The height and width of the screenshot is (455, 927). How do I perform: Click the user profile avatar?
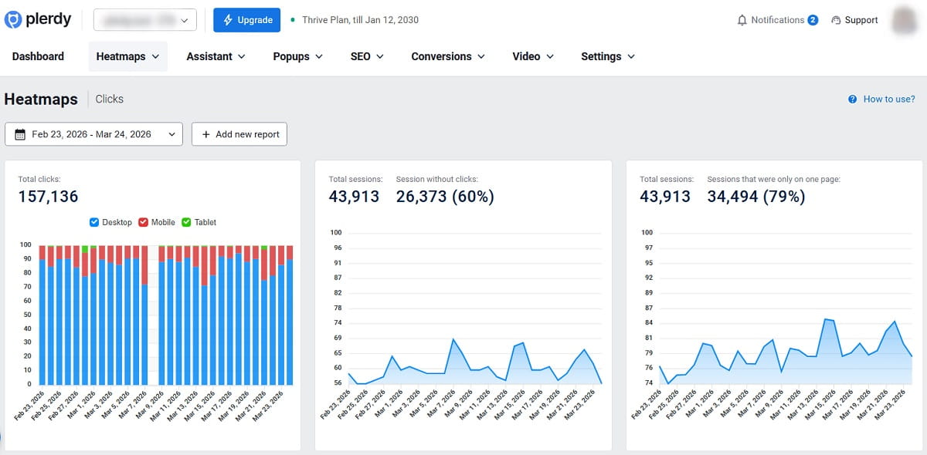click(904, 20)
